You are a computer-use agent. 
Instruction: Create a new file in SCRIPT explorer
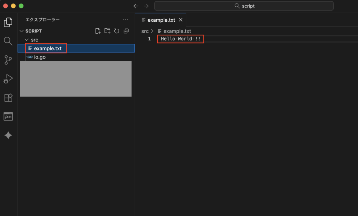98,31
